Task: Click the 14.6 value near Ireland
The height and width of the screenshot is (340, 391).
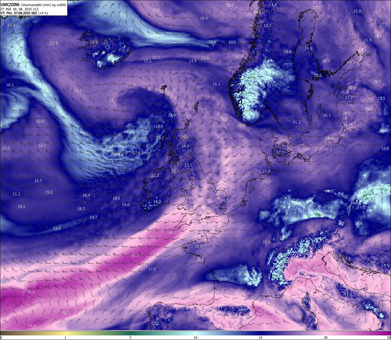Action: (126, 205)
